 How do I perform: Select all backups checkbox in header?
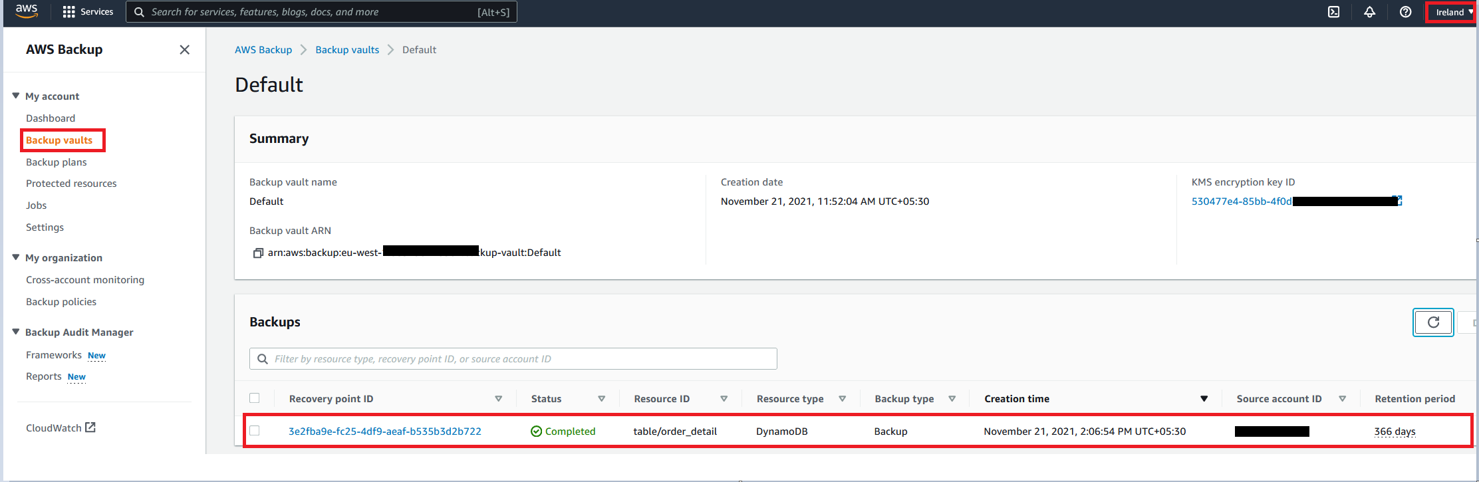tap(255, 398)
